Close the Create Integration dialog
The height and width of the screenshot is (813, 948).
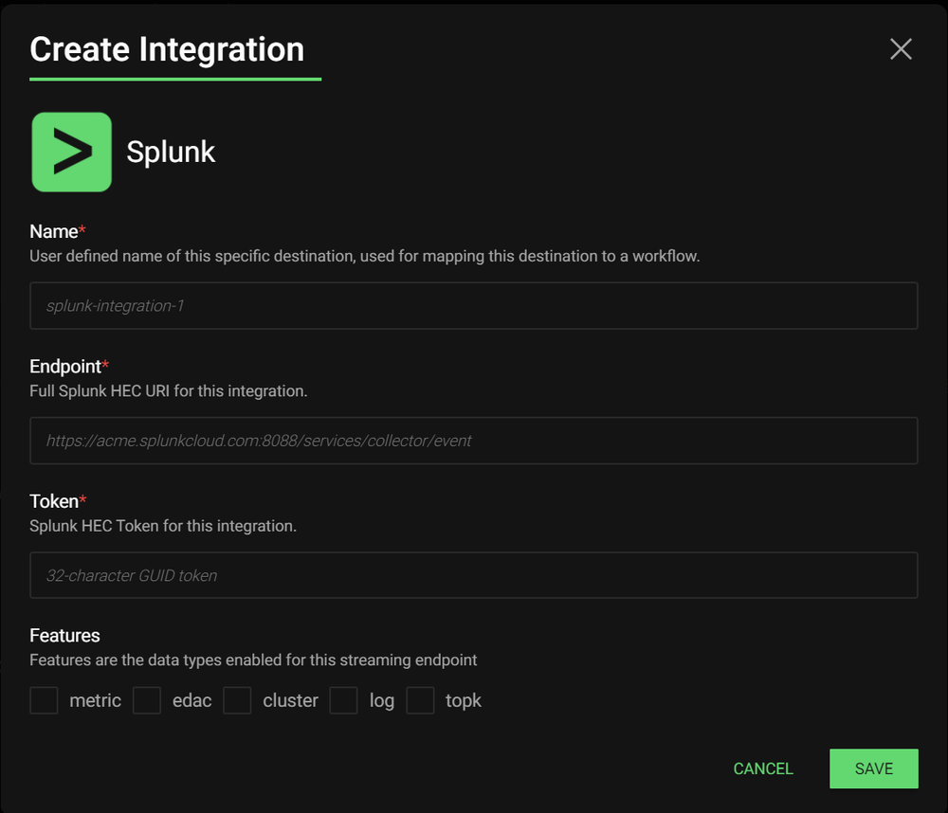click(901, 49)
